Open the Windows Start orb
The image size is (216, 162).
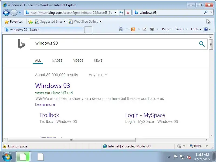click(7, 157)
